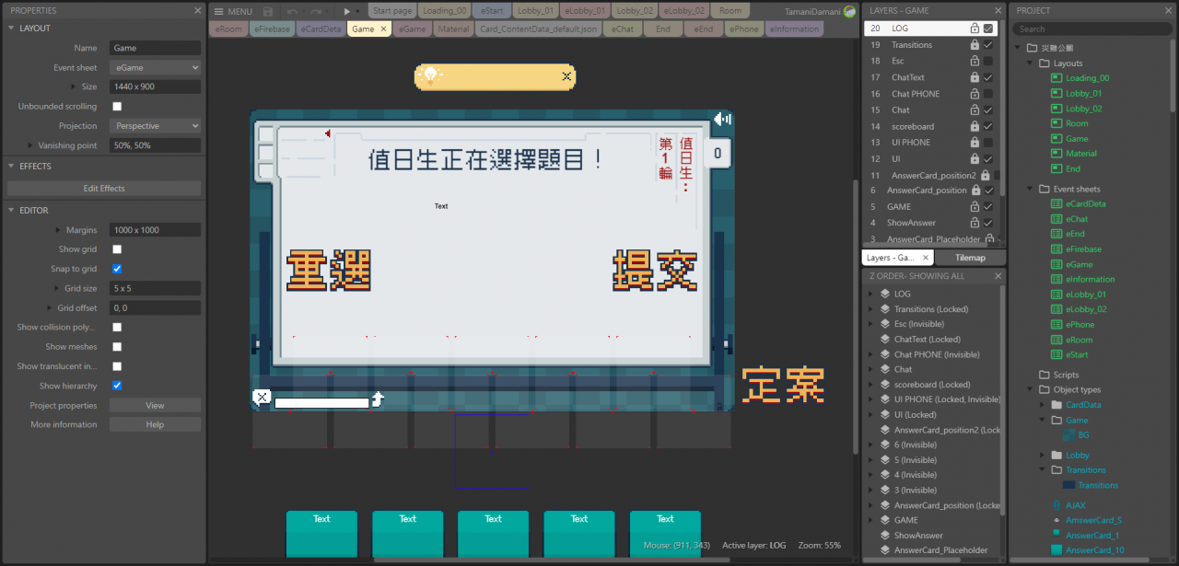Click the Undo arrow in toolbar
The width and height of the screenshot is (1179, 566).
[x=292, y=11]
